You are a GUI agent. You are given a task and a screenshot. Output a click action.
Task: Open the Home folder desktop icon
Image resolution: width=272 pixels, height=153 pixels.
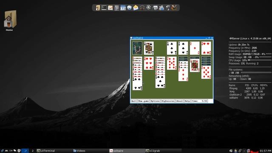pyautogui.click(x=10, y=20)
